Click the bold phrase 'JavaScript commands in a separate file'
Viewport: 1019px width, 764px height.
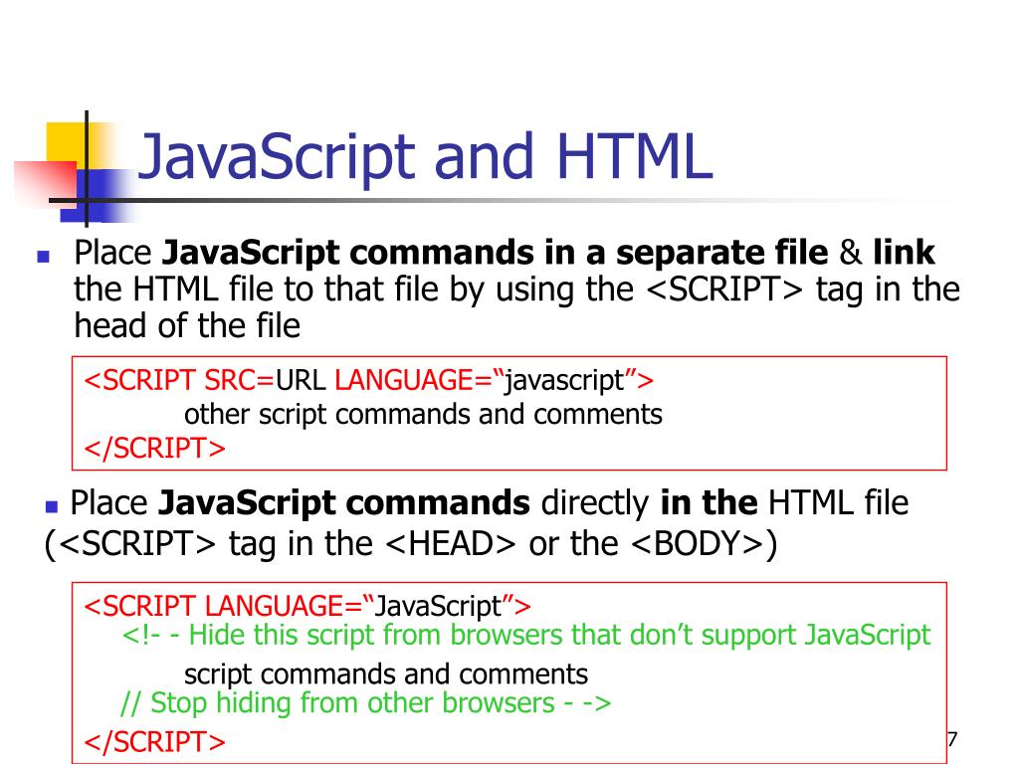496,253
